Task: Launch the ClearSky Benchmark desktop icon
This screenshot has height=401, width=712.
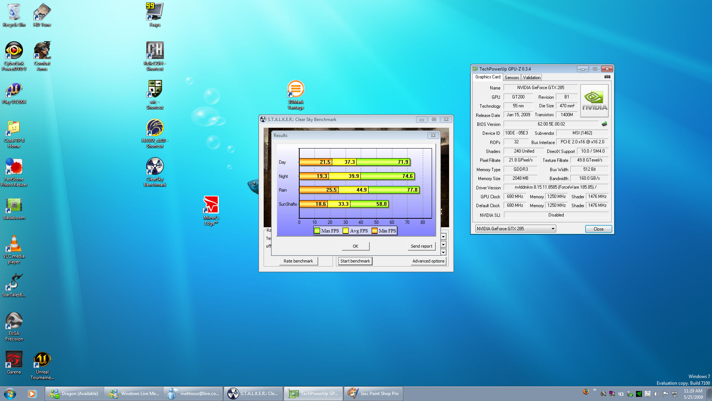Action: pos(155,172)
